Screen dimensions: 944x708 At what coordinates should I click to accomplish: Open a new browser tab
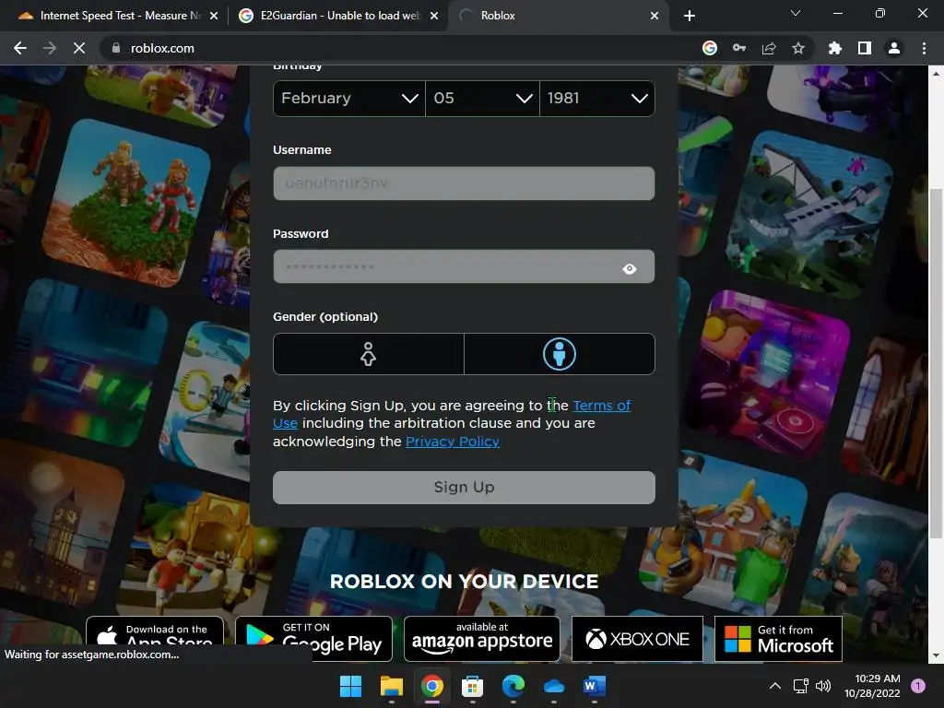click(690, 16)
